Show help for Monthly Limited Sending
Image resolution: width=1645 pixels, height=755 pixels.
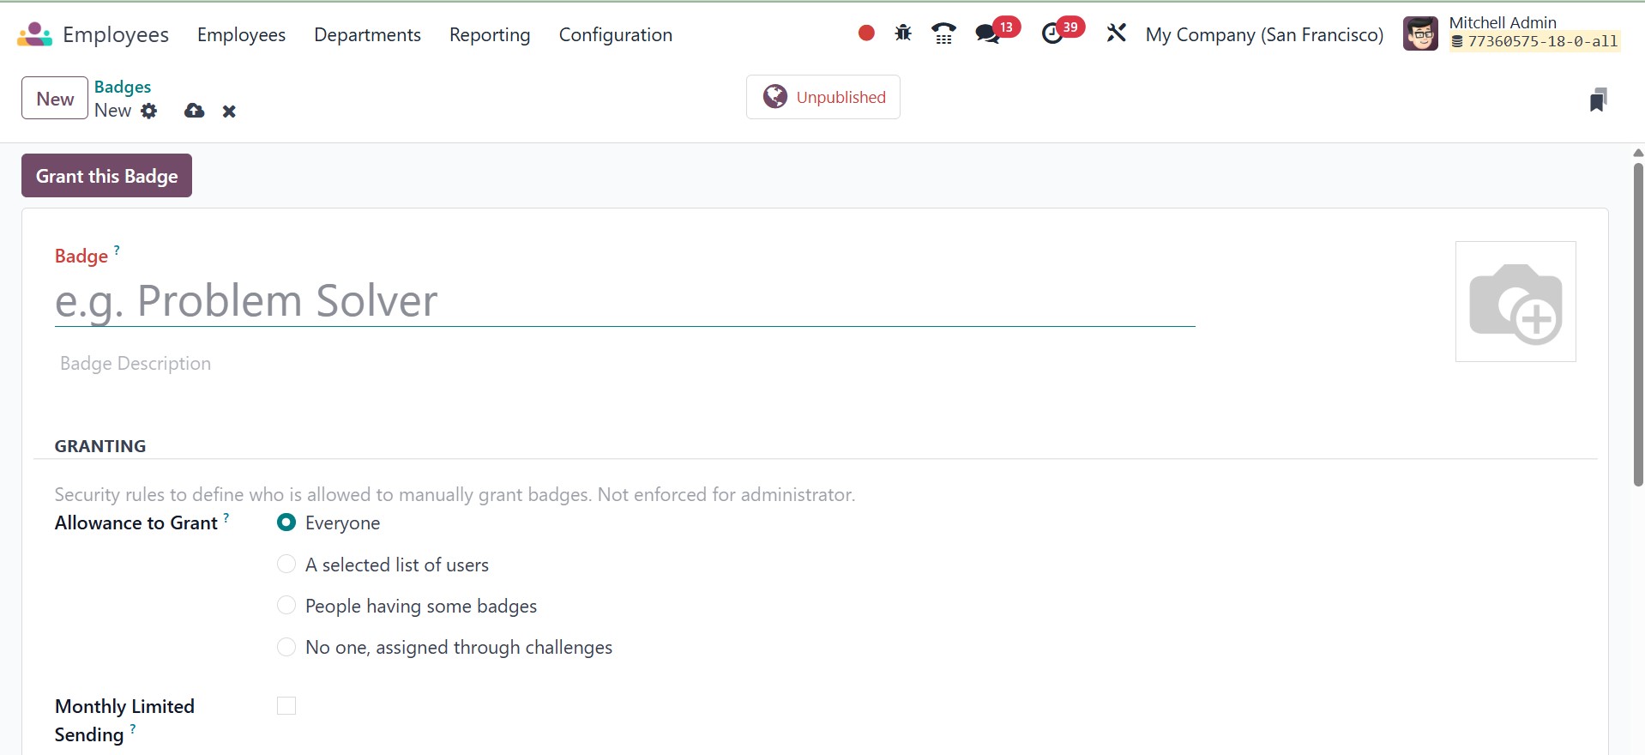coord(133,729)
